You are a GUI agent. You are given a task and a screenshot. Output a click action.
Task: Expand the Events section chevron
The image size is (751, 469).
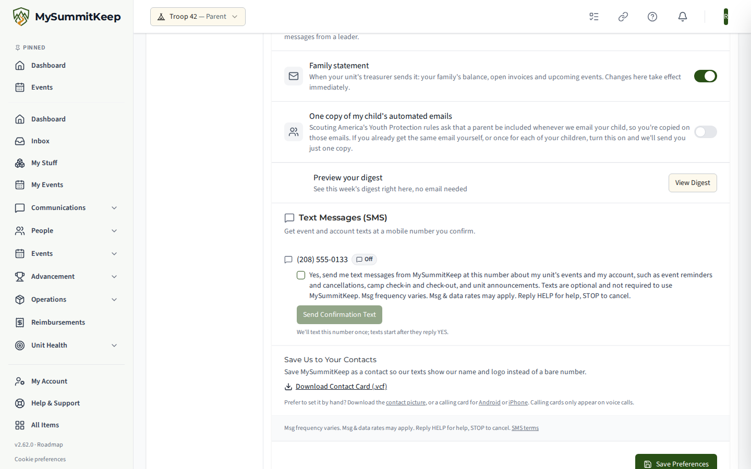click(x=114, y=254)
